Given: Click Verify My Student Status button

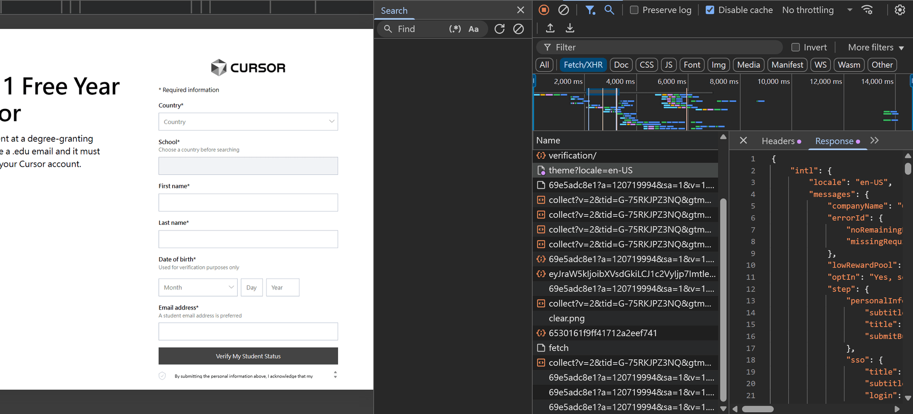Looking at the screenshot, I should click(248, 356).
